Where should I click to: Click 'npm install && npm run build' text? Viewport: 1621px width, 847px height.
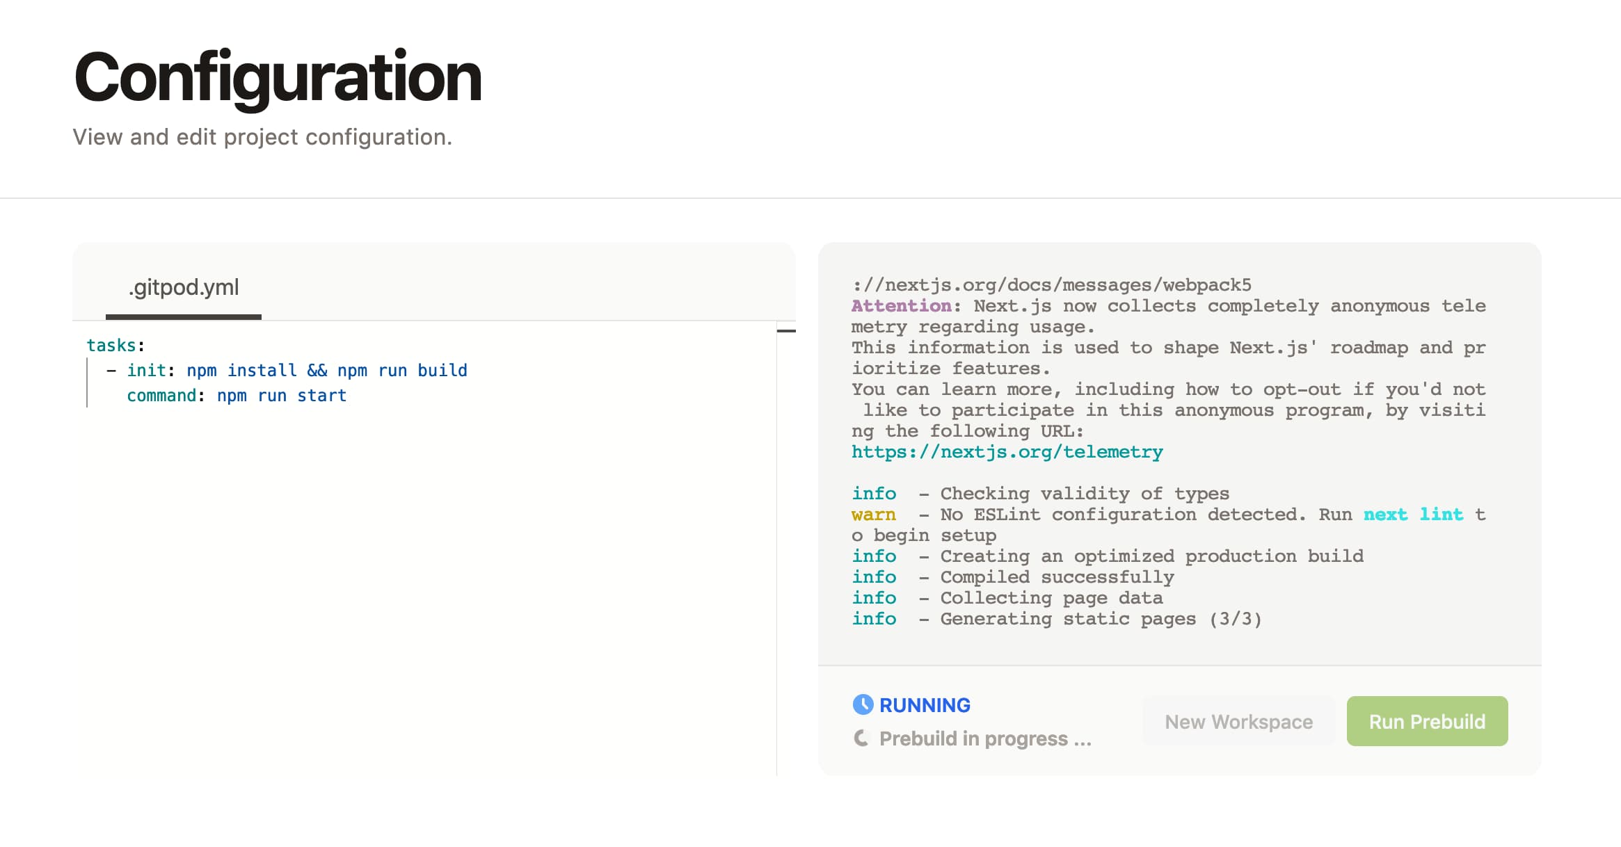click(326, 371)
